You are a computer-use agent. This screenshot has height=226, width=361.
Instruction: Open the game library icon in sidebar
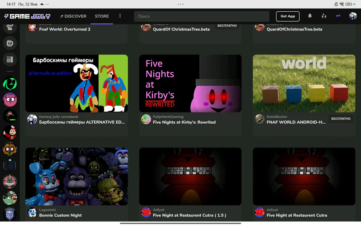pyautogui.click(x=10, y=59)
